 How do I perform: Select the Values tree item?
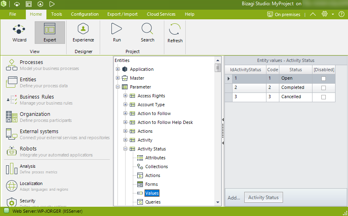(x=152, y=193)
